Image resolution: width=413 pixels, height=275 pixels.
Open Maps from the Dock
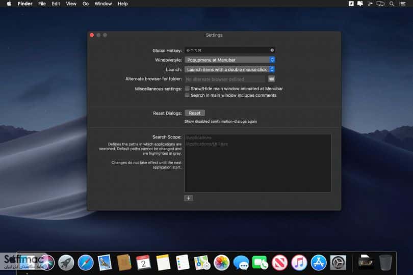tap(202, 262)
